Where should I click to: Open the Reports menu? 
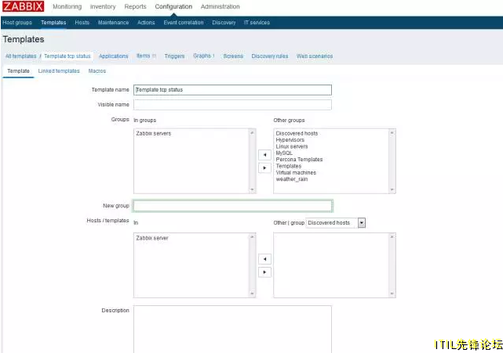pyautogui.click(x=135, y=6)
